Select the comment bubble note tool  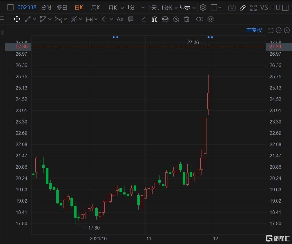(131, 19)
